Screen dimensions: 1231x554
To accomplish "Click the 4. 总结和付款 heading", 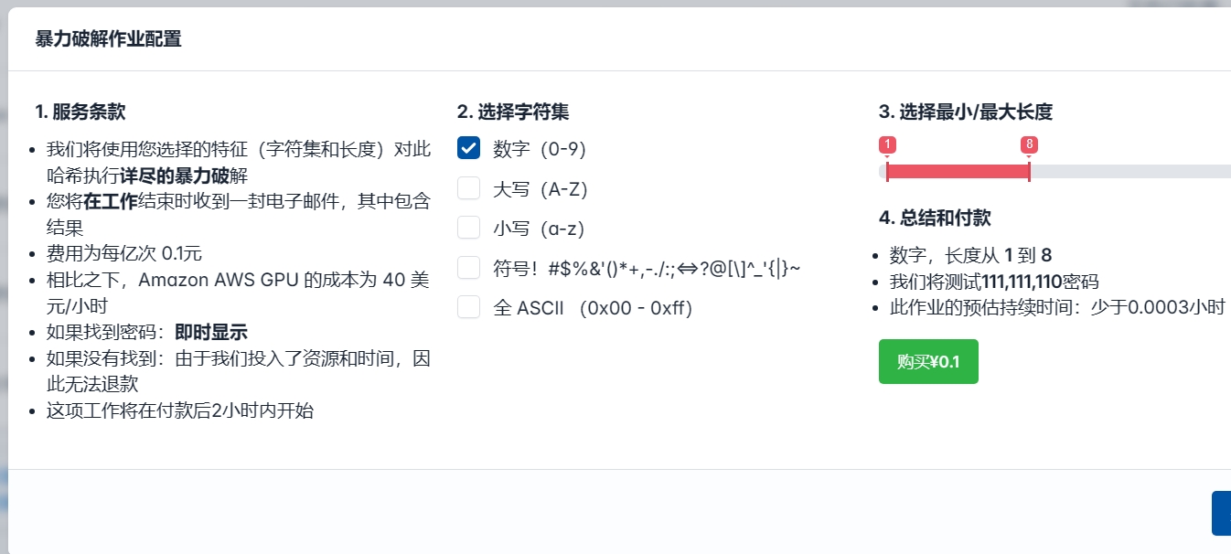I will tap(934, 218).
